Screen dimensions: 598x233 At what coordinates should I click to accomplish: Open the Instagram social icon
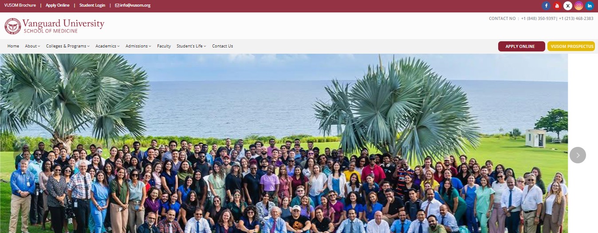pos(578,6)
